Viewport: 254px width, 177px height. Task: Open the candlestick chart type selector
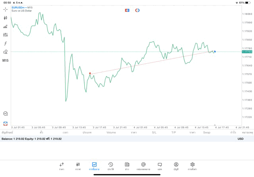[x=5, y=18]
